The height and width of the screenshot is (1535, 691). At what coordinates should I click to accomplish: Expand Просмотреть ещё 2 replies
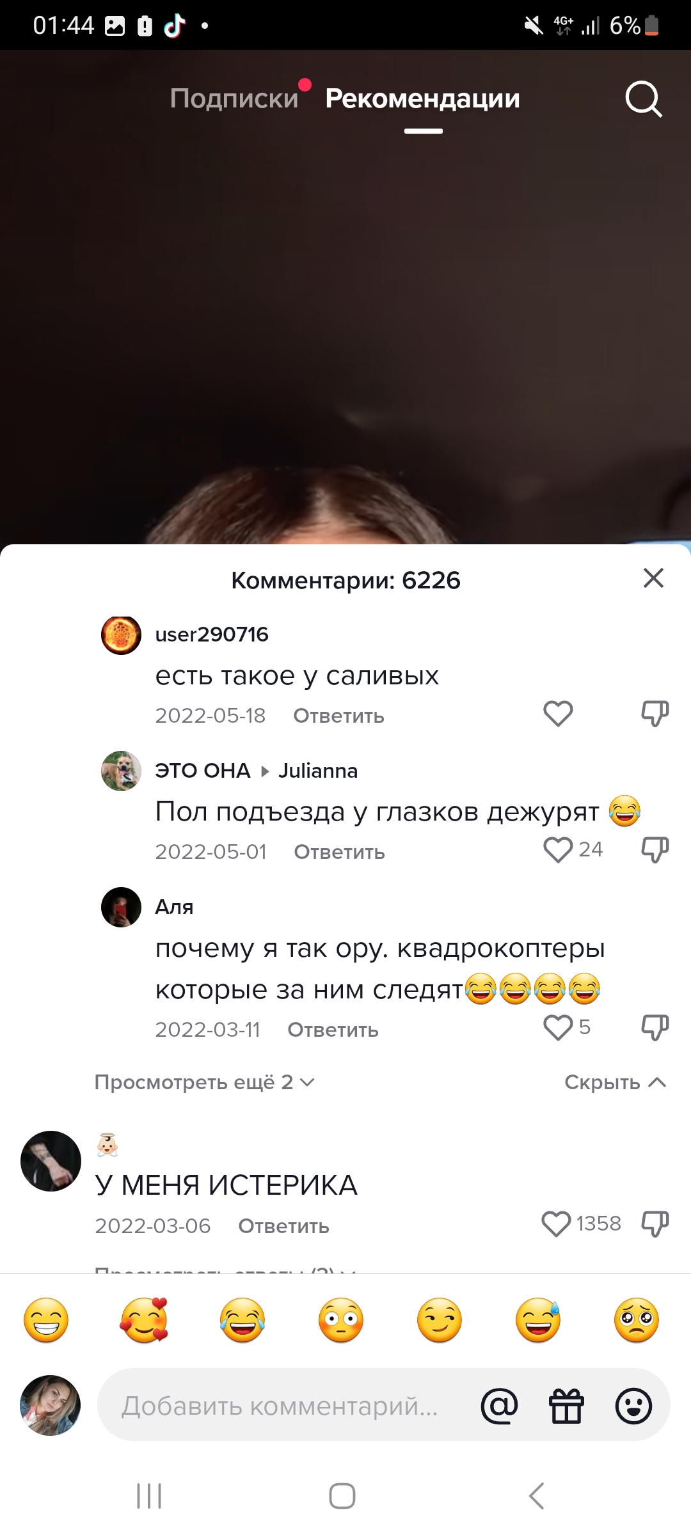[x=205, y=1082]
